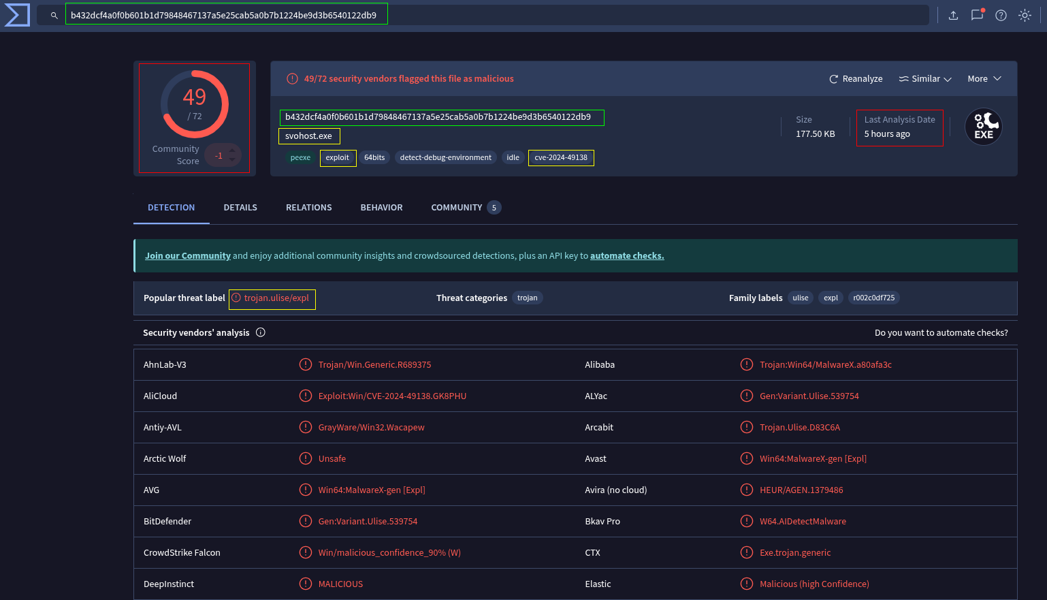Click the cve-2024-49138 tag
Screen dimensions: 1047x600
tap(561, 158)
